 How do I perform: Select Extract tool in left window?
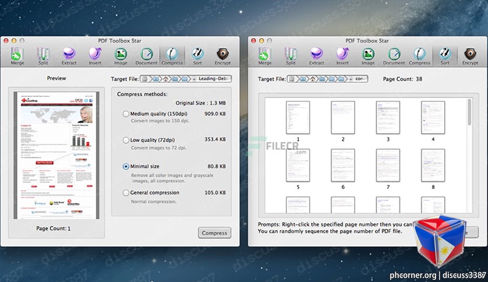(x=69, y=56)
